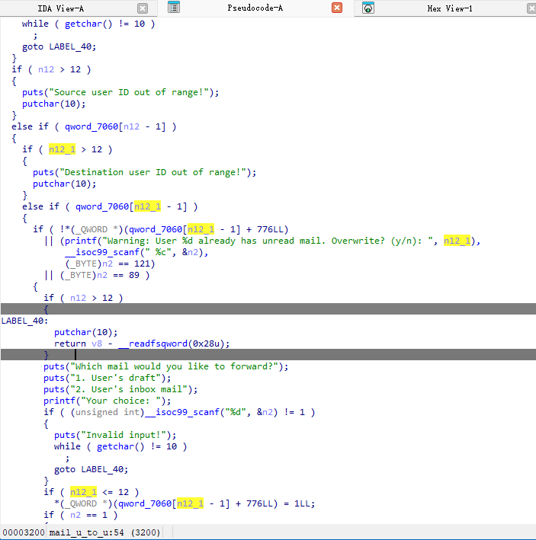
Task: Click the v8 variable in return statement
Action: (97, 343)
